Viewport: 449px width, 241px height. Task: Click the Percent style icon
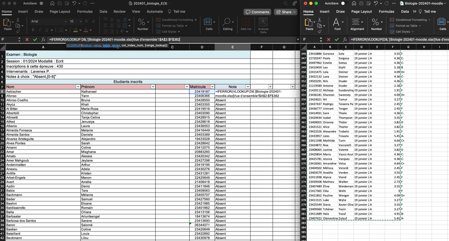pyautogui.click(x=141, y=22)
